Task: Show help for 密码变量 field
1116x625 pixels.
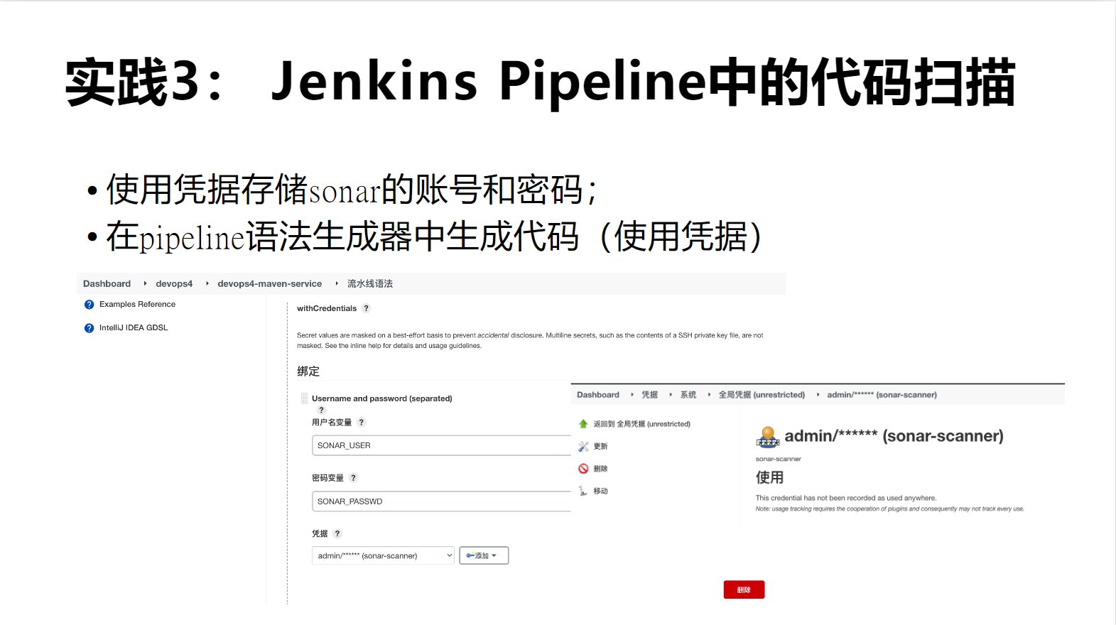Action: (354, 478)
